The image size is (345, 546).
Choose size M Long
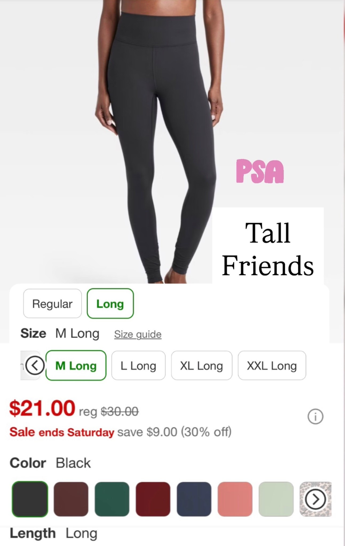pyautogui.click(x=76, y=366)
